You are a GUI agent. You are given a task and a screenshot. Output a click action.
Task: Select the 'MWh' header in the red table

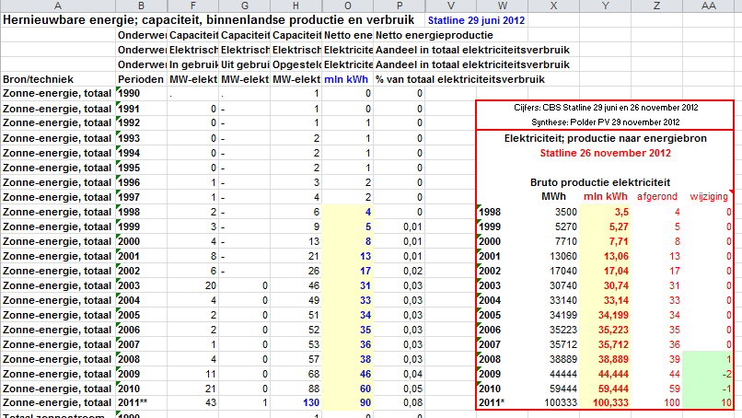(x=553, y=197)
